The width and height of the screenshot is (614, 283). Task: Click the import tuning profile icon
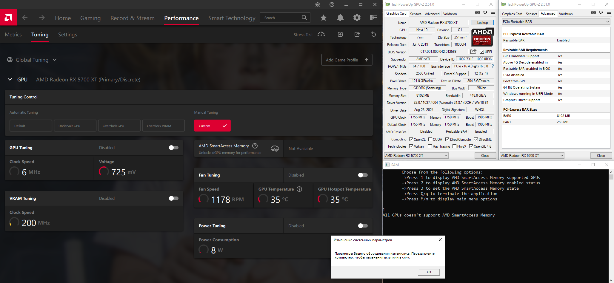(x=340, y=34)
